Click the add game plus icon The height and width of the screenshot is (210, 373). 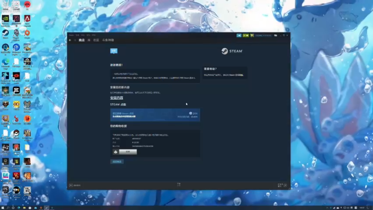71,185
